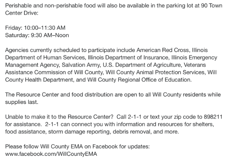Viewport: 232px width, 162px height.
Task: Click 'Will County Animal Protection Services'
Action: click(156, 72)
